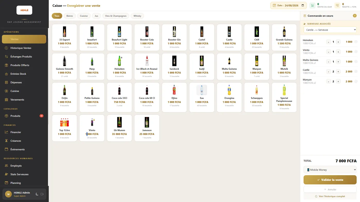Open Historique Ventes clock icon
The height and width of the screenshot is (202, 360).
(6, 48)
